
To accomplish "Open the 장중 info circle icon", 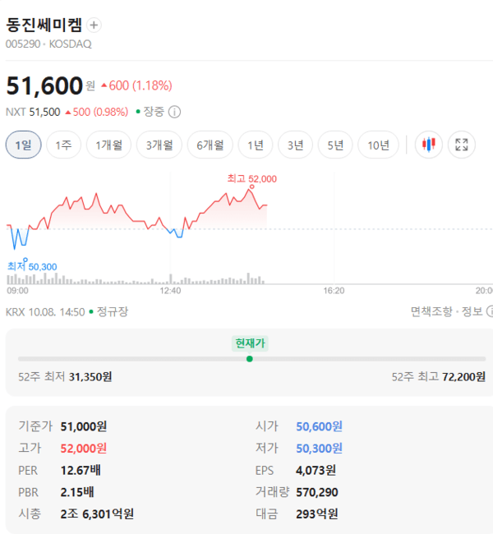I will 174,112.
